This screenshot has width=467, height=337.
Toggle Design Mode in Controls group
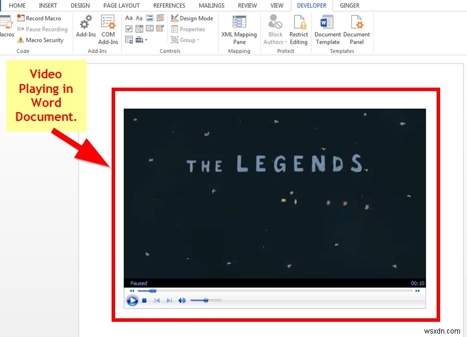(192, 18)
